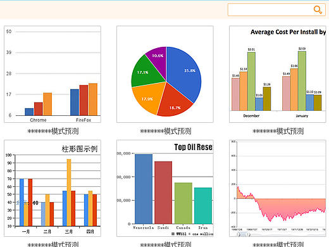Click the 模式预测 caption under the Top Oil chart
Image resolution: width=329 pixels, height=247 pixels.
pyautogui.click(x=166, y=244)
